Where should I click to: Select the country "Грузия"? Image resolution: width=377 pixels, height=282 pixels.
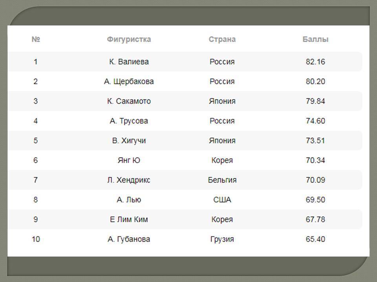(222, 239)
